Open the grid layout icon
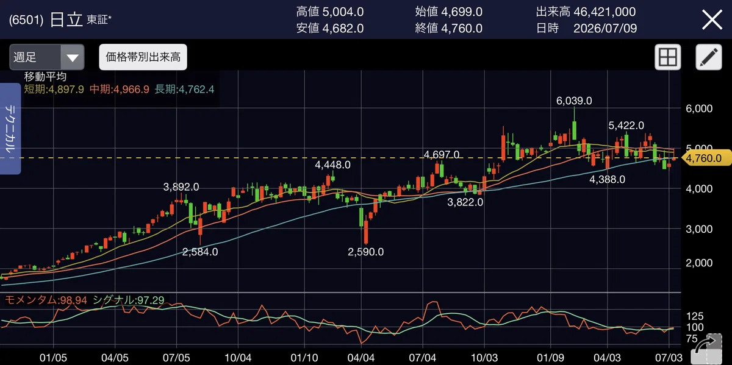Screen dimensions: 732x365 (x=667, y=58)
